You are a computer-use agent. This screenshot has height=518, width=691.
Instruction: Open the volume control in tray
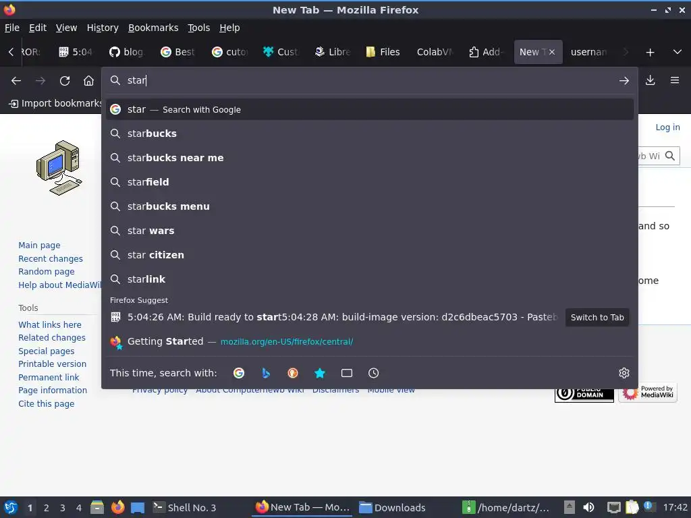pos(588,507)
